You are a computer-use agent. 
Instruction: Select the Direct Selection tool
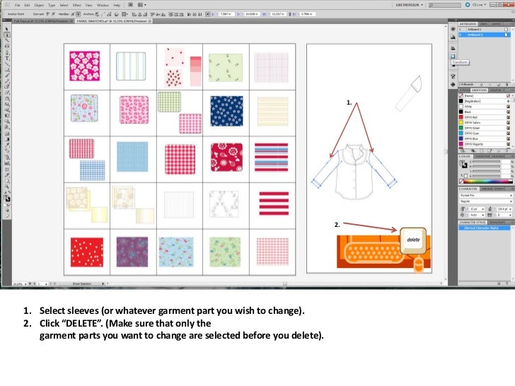[7, 35]
